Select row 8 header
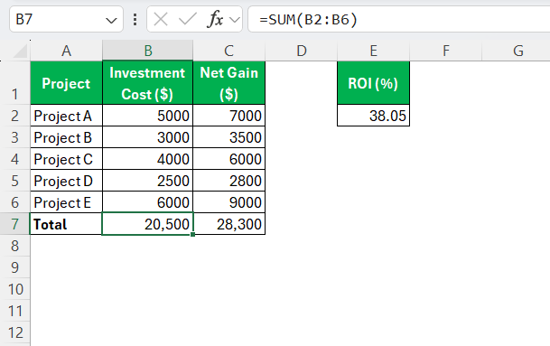 (x=14, y=246)
